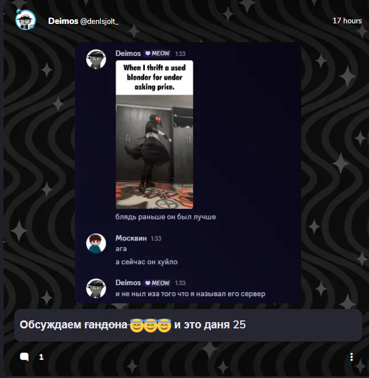Click the Deimos display name in header
This screenshot has height=378, width=369.
pyautogui.click(x=63, y=21)
